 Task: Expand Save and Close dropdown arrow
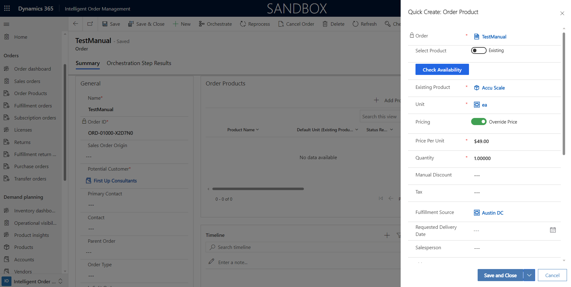(x=529, y=275)
